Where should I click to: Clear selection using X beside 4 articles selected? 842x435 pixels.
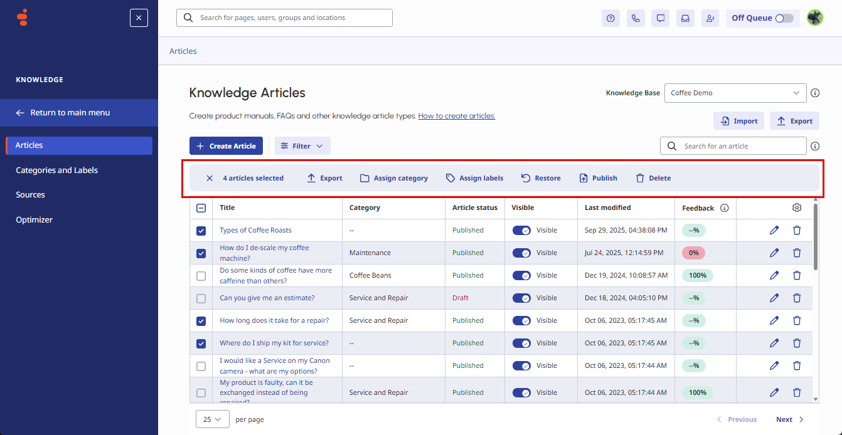[210, 178]
